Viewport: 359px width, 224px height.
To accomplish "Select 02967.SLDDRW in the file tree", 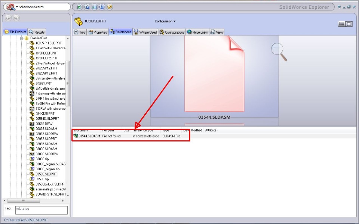I will click(x=47, y=134).
